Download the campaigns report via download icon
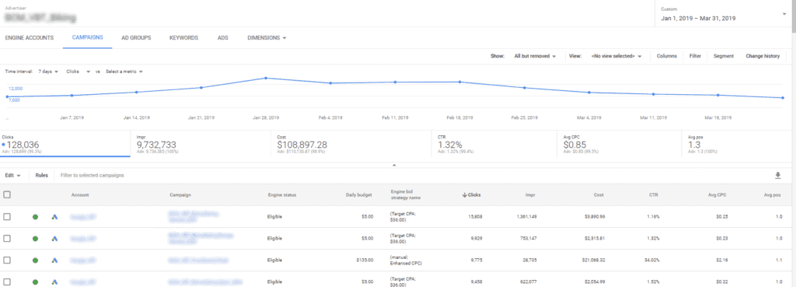 tap(777, 175)
